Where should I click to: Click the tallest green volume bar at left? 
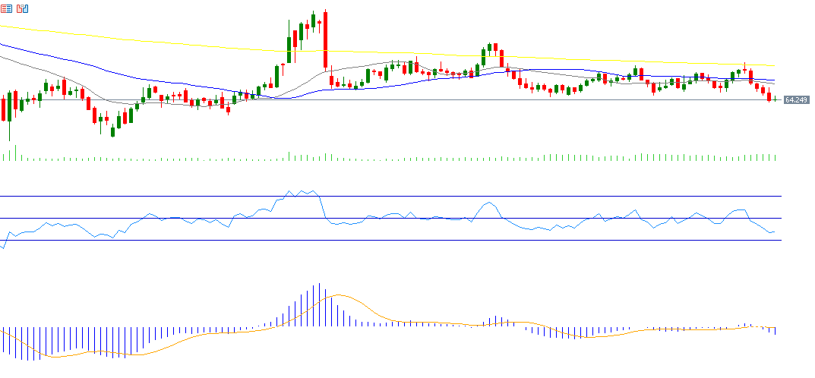point(15,153)
